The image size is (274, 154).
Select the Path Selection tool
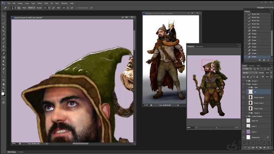[x=3, y=76]
